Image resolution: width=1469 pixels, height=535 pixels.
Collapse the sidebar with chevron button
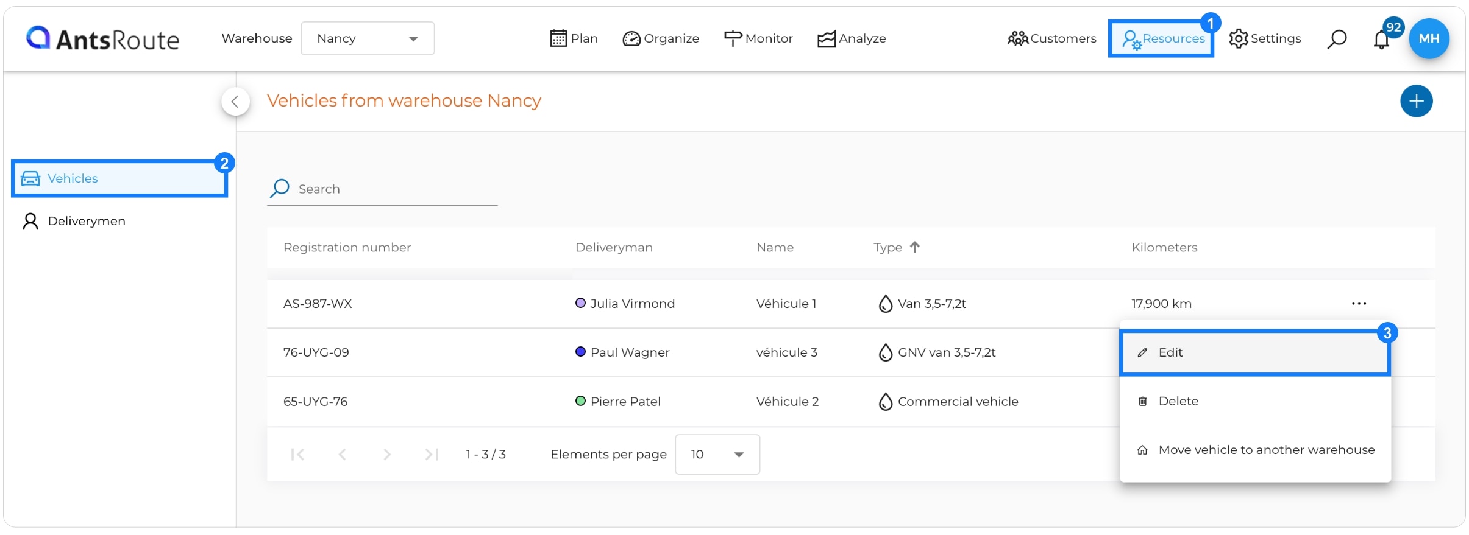point(235,102)
